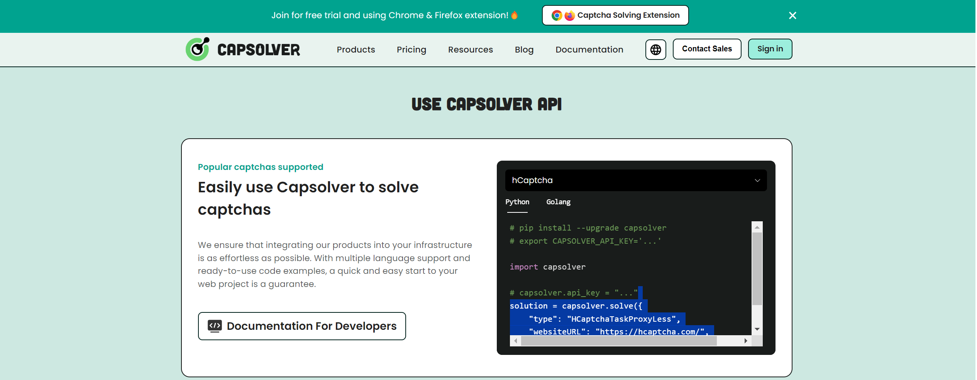Click the banner free trial text
Screen dimensions: 977x380
(389, 15)
